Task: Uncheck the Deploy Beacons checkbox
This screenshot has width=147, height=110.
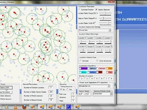Action: click(96, 9)
